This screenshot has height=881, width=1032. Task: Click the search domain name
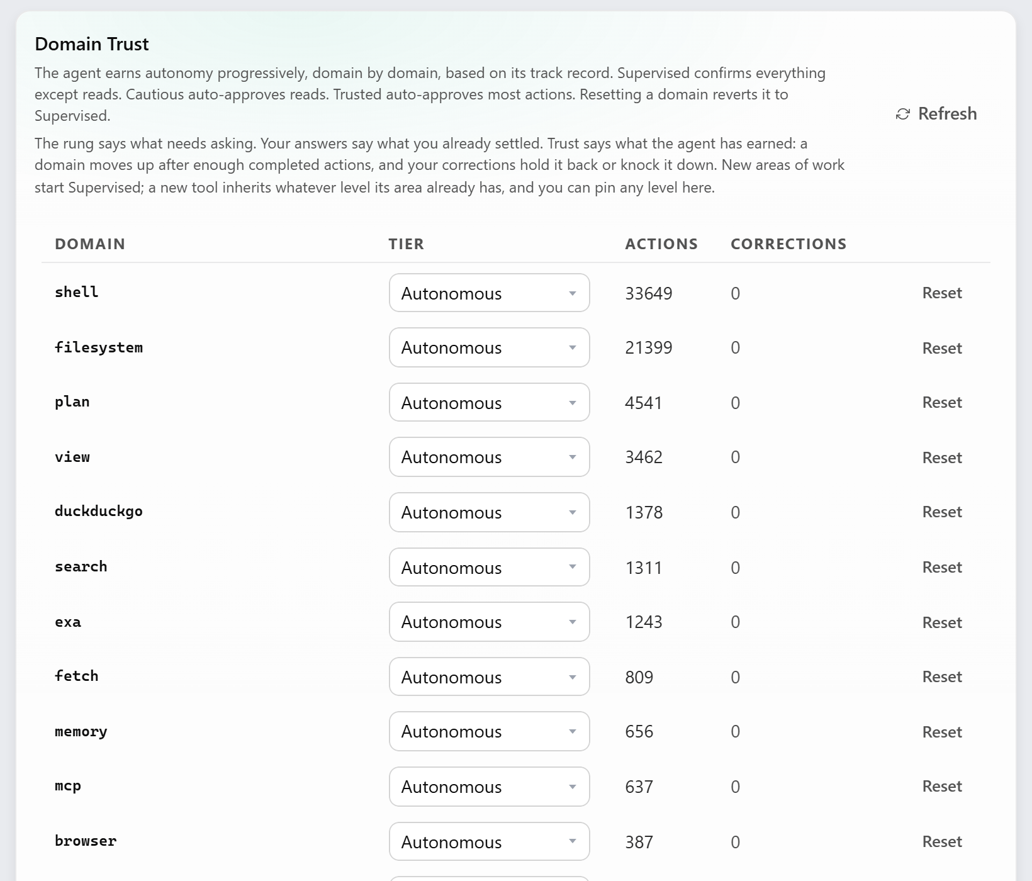pos(81,566)
